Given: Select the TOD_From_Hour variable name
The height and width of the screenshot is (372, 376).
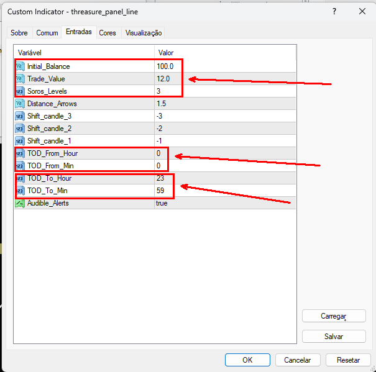Looking at the screenshot, I should 52,153.
